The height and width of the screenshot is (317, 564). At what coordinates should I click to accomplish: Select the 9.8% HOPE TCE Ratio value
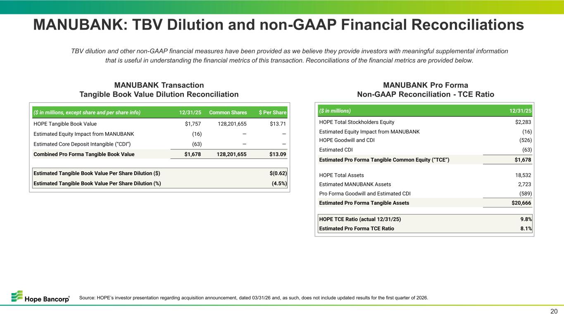coord(526,220)
